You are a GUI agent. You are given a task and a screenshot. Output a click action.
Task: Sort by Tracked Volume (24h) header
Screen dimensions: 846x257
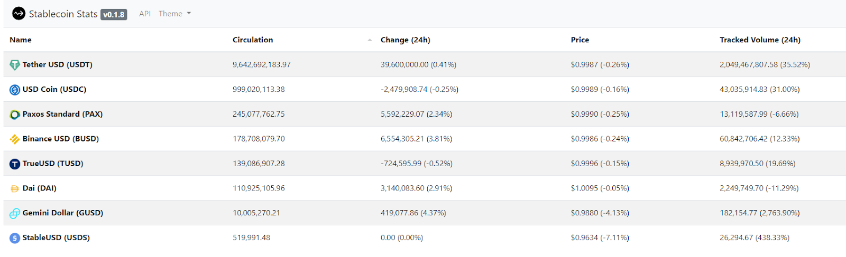[760, 40]
